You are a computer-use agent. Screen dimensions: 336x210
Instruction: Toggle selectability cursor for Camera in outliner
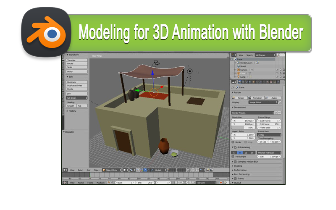281,70
